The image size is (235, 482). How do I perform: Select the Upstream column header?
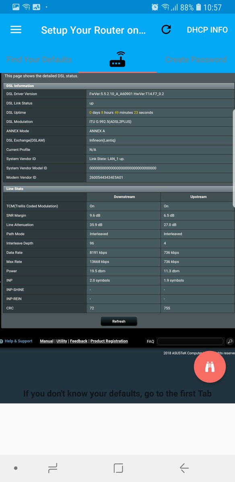point(198,197)
